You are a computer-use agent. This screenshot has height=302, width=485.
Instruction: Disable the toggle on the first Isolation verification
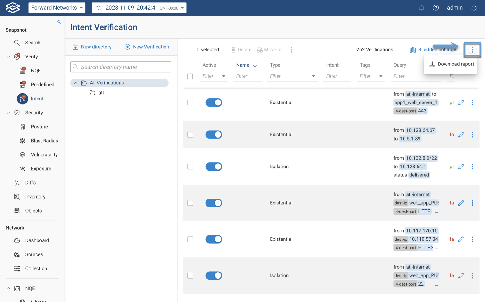pyautogui.click(x=214, y=166)
